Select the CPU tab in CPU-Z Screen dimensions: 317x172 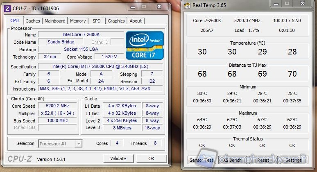click(15, 20)
